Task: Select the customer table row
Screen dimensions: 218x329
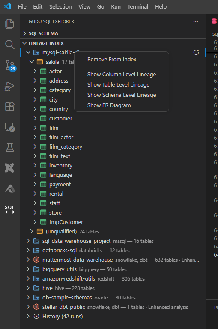Action: pyautogui.click(x=113, y=118)
